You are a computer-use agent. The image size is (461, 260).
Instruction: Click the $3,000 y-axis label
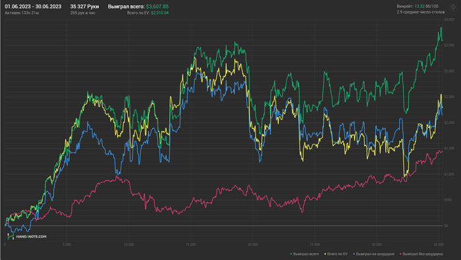tap(449, 71)
